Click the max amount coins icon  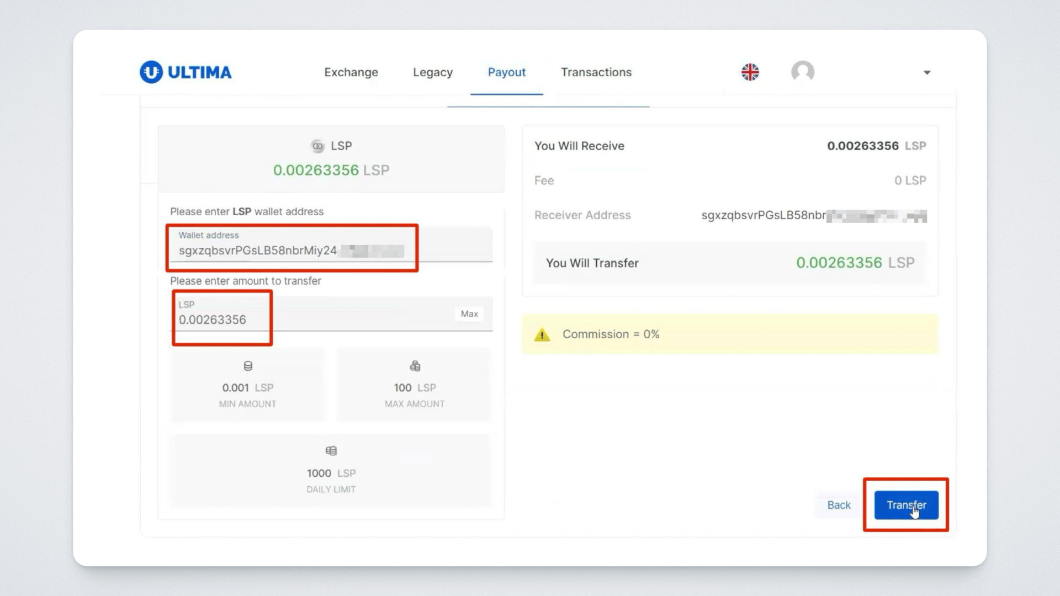415,366
